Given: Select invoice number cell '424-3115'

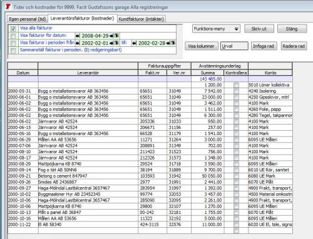Looking at the screenshot, I should pyautogui.click(x=152, y=225).
